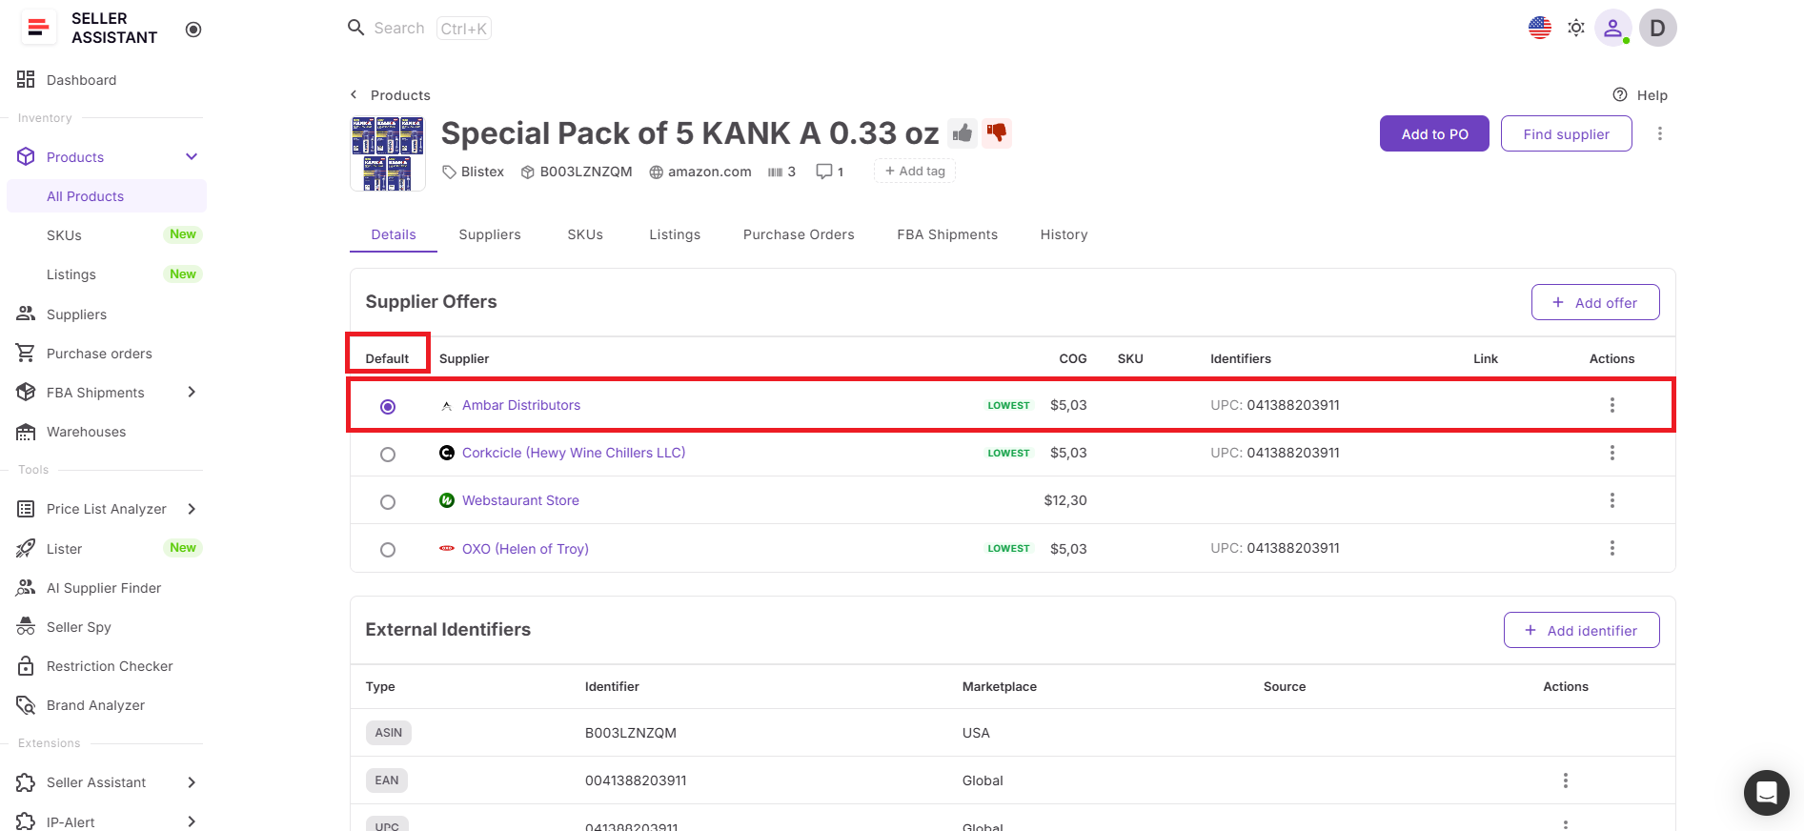This screenshot has height=831, width=1804.
Task: Expand the FBA Shipments submenu chevron
Action: [192, 392]
